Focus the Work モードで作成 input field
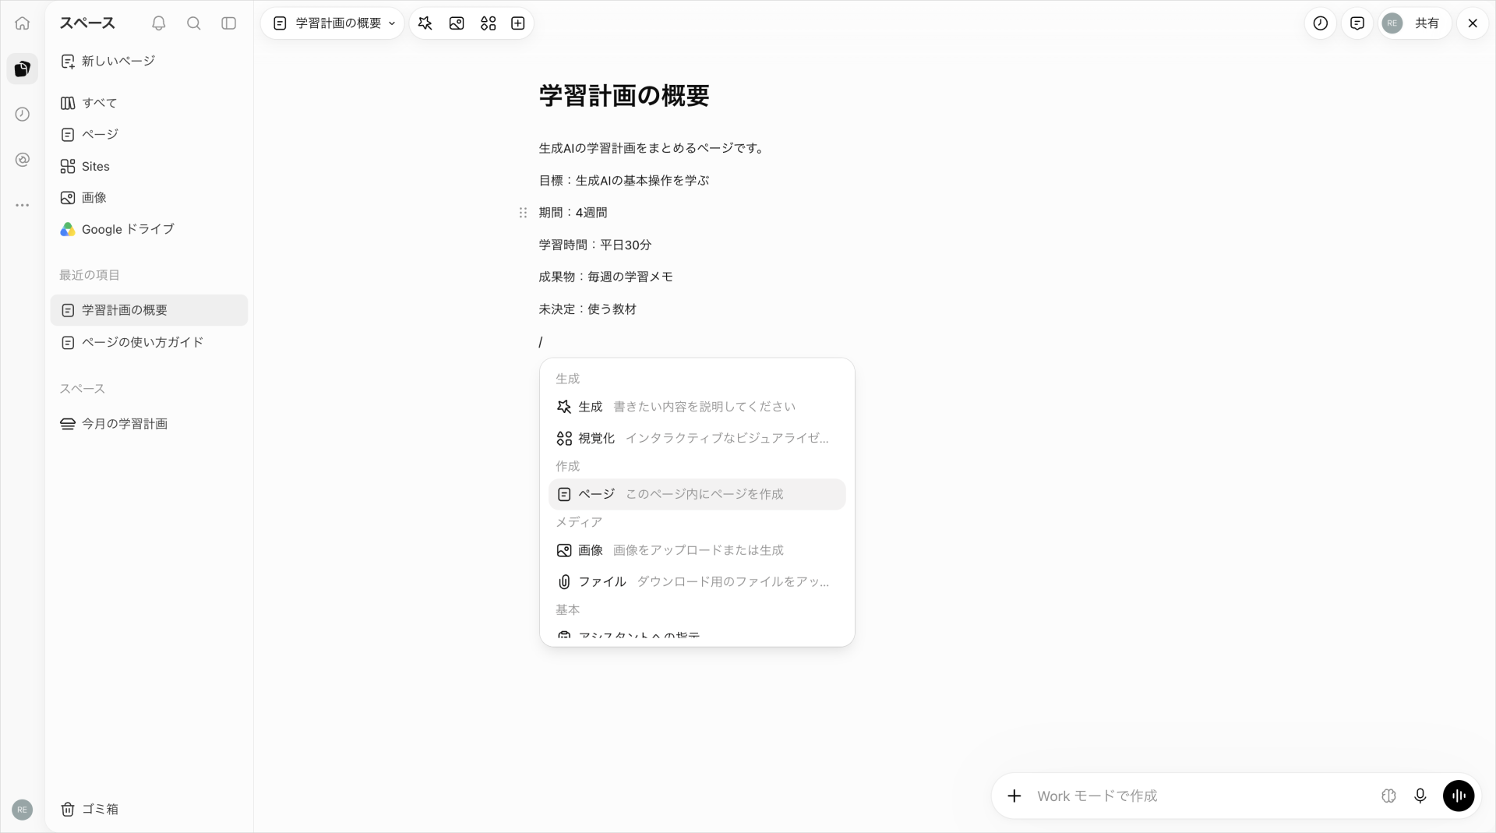 tap(1200, 796)
